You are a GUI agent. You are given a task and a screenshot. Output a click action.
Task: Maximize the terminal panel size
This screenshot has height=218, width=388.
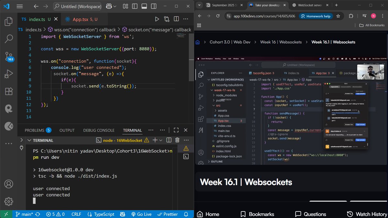pos(176,130)
